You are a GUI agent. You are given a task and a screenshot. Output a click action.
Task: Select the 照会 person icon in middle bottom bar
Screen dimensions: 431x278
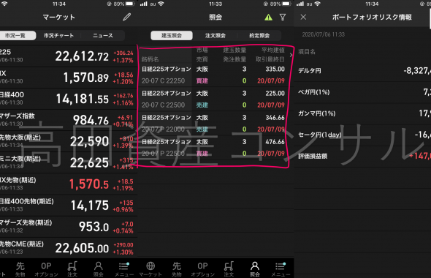255,269
